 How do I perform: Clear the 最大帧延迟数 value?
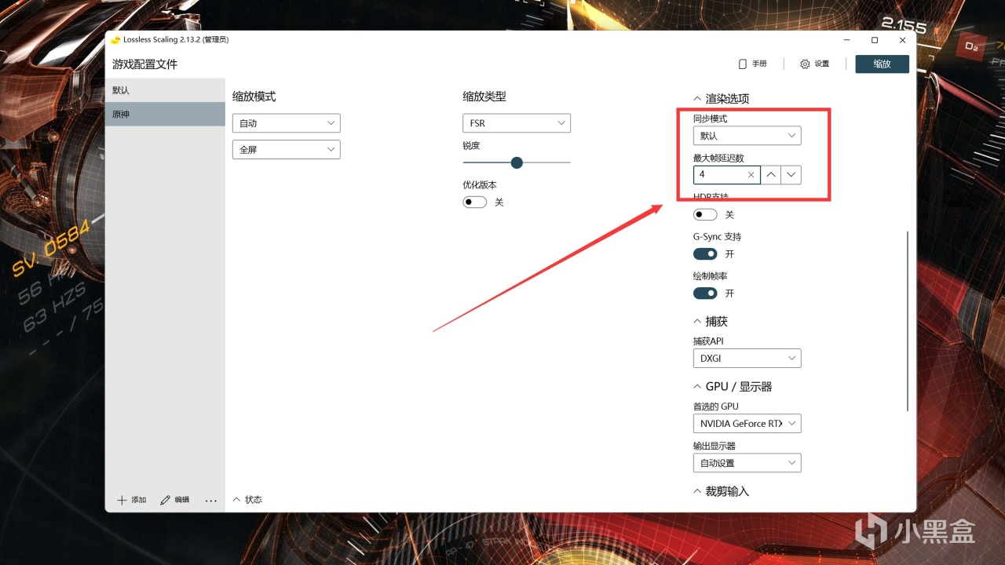pos(751,174)
